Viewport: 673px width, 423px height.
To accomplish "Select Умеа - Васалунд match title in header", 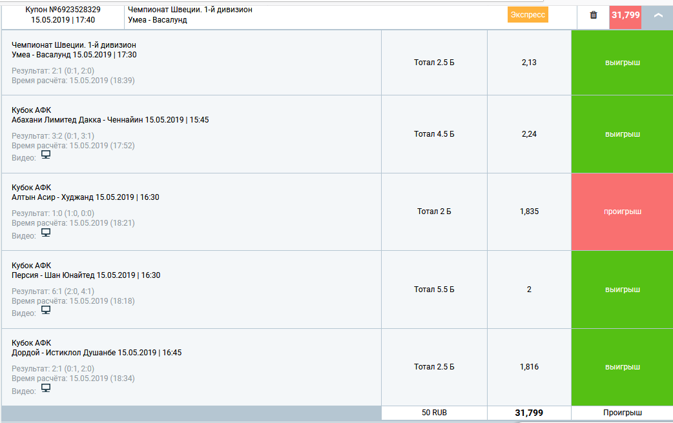I will (158, 20).
